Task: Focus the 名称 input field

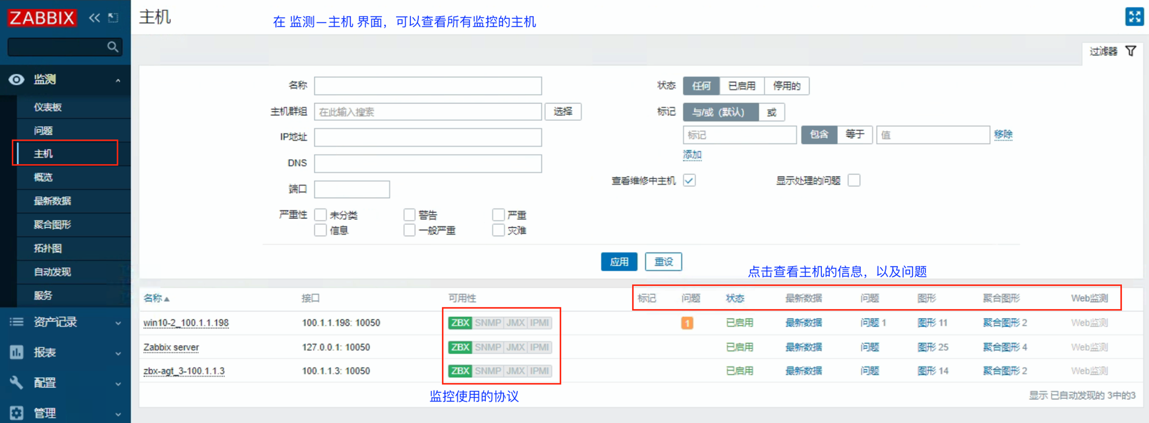Action: (428, 86)
